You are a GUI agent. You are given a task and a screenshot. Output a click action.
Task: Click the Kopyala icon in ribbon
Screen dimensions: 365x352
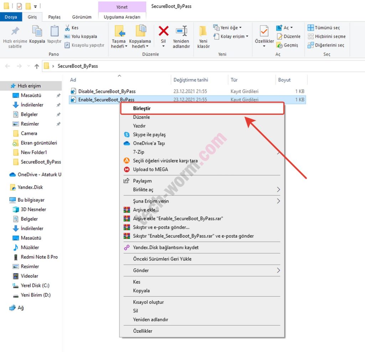click(x=37, y=31)
